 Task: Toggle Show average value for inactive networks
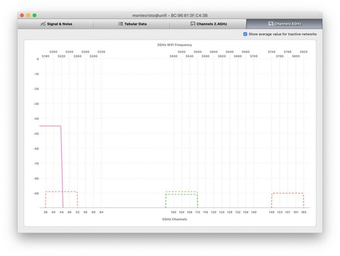point(245,34)
